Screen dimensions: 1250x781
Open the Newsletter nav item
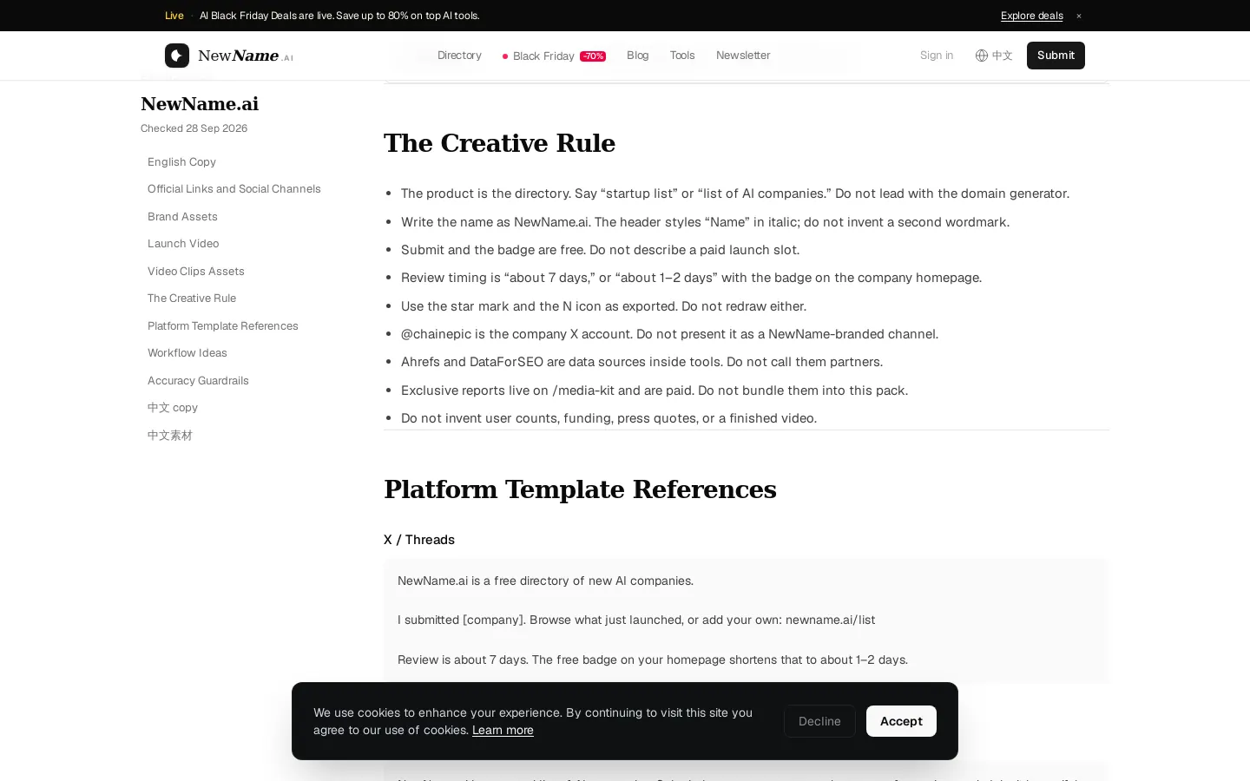[743, 56]
